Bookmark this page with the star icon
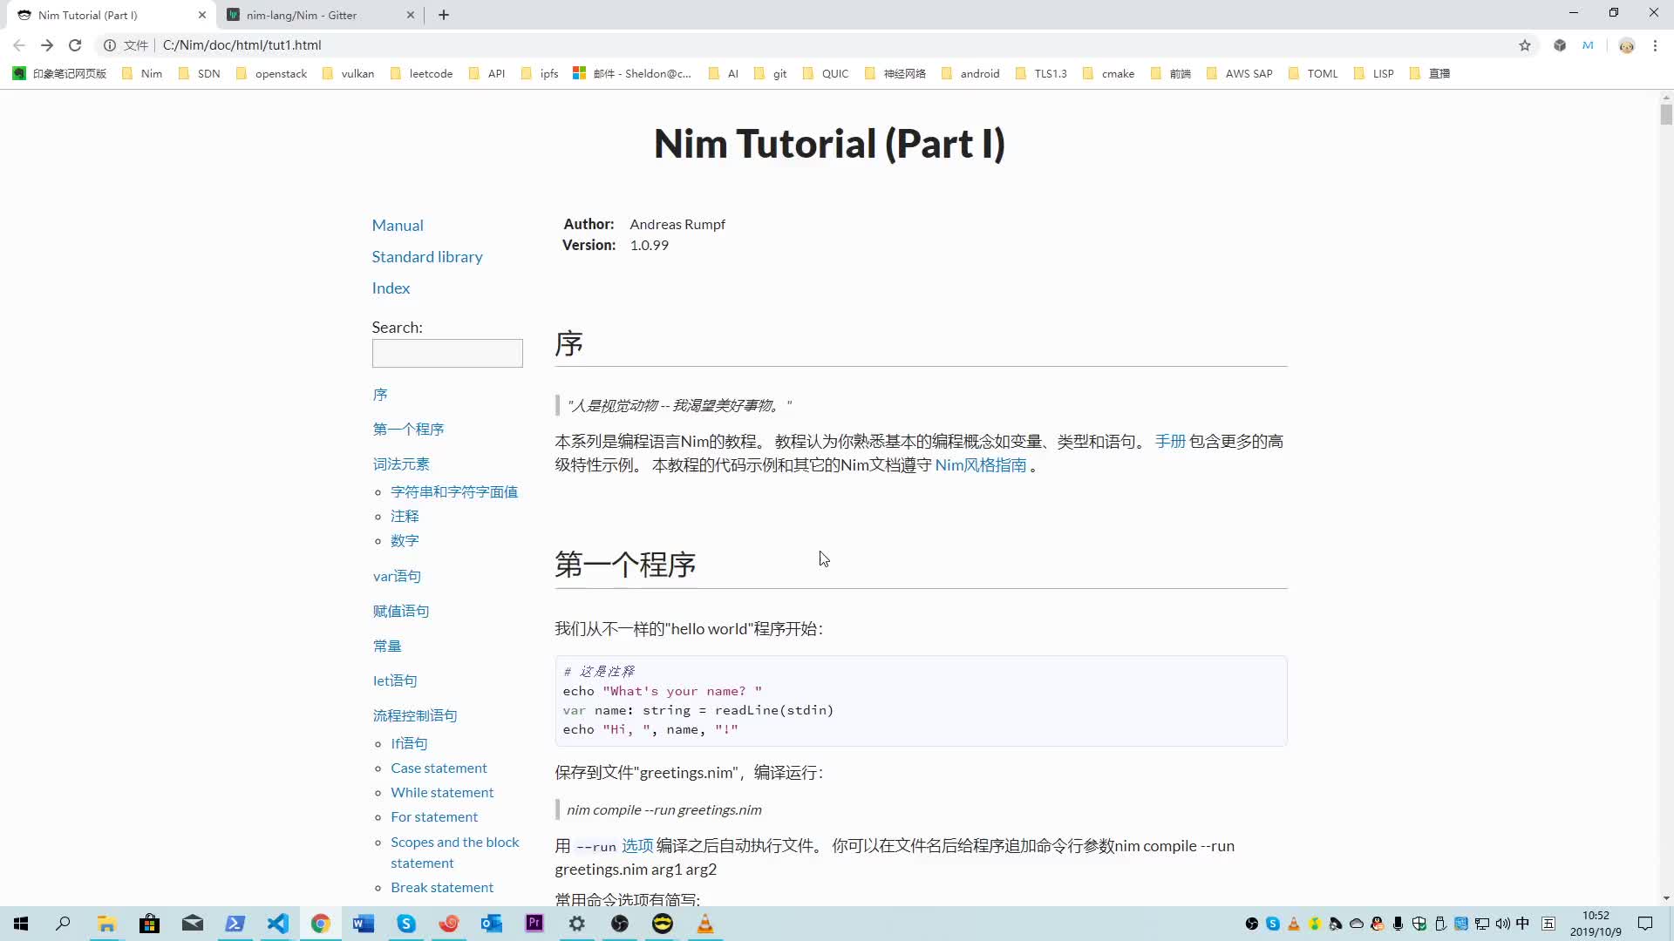The width and height of the screenshot is (1674, 941). click(x=1525, y=45)
